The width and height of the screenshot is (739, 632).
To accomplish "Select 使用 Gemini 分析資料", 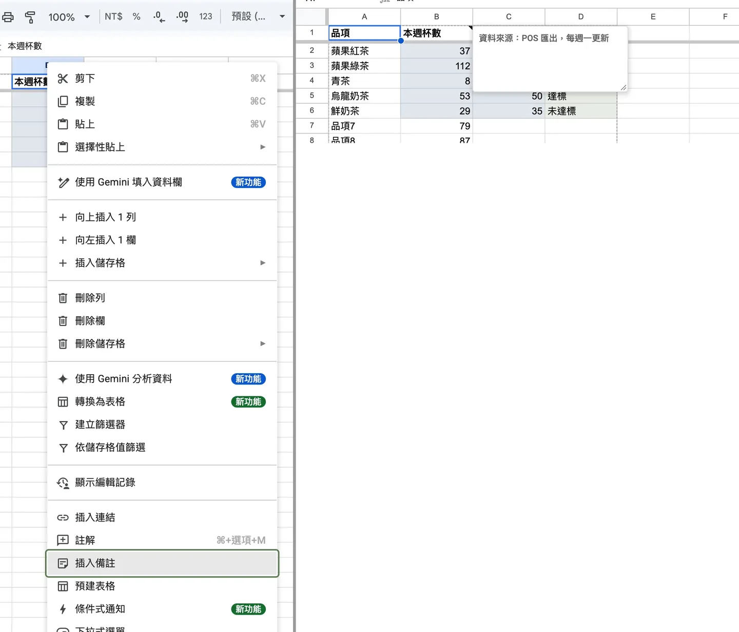I will [x=162, y=379].
